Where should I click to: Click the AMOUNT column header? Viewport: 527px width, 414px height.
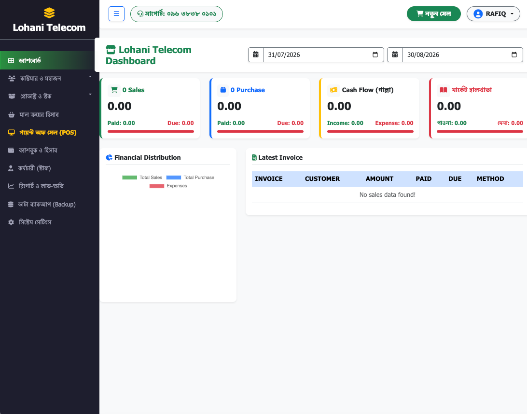point(379,179)
